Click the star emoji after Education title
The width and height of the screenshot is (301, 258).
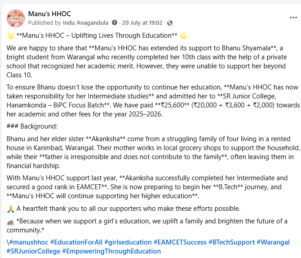click(183, 36)
